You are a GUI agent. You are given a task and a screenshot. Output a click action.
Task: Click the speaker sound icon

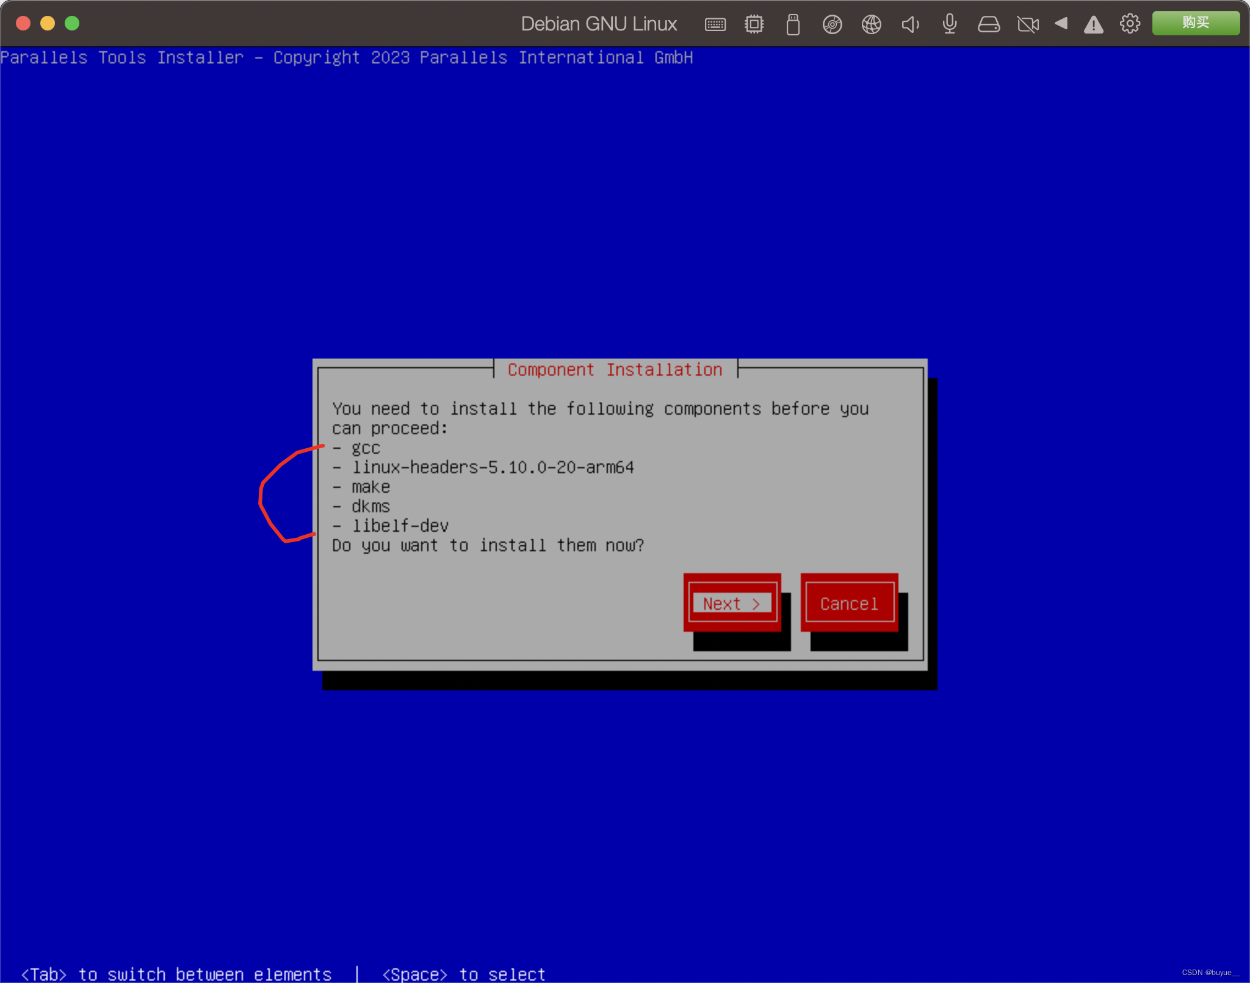[910, 24]
